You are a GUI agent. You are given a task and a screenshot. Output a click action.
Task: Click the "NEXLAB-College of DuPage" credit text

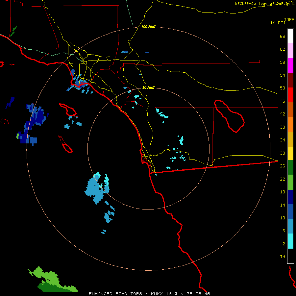[x=263, y=4]
